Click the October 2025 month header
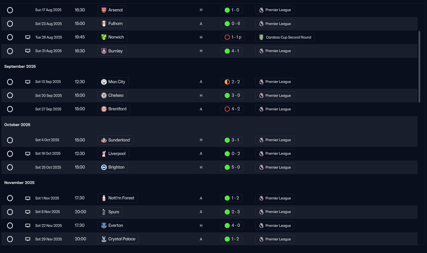The width and height of the screenshot is (427, 253). click(17, 125)
